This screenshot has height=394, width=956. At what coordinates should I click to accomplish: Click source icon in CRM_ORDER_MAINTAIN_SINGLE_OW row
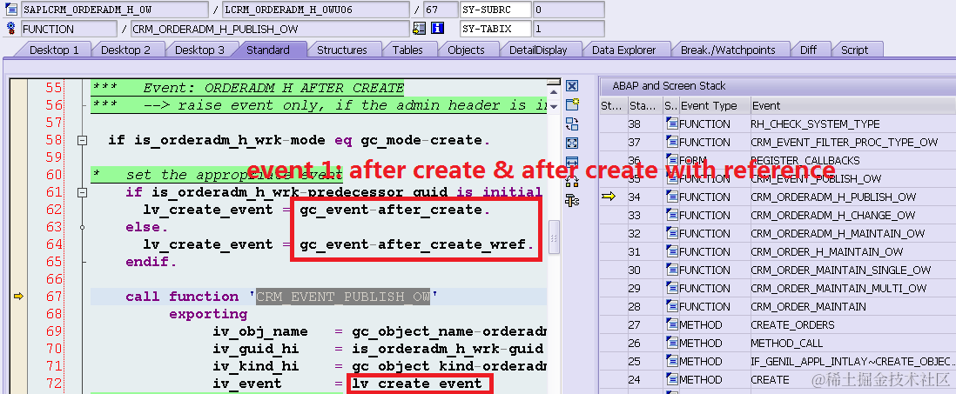click(672, 270)
